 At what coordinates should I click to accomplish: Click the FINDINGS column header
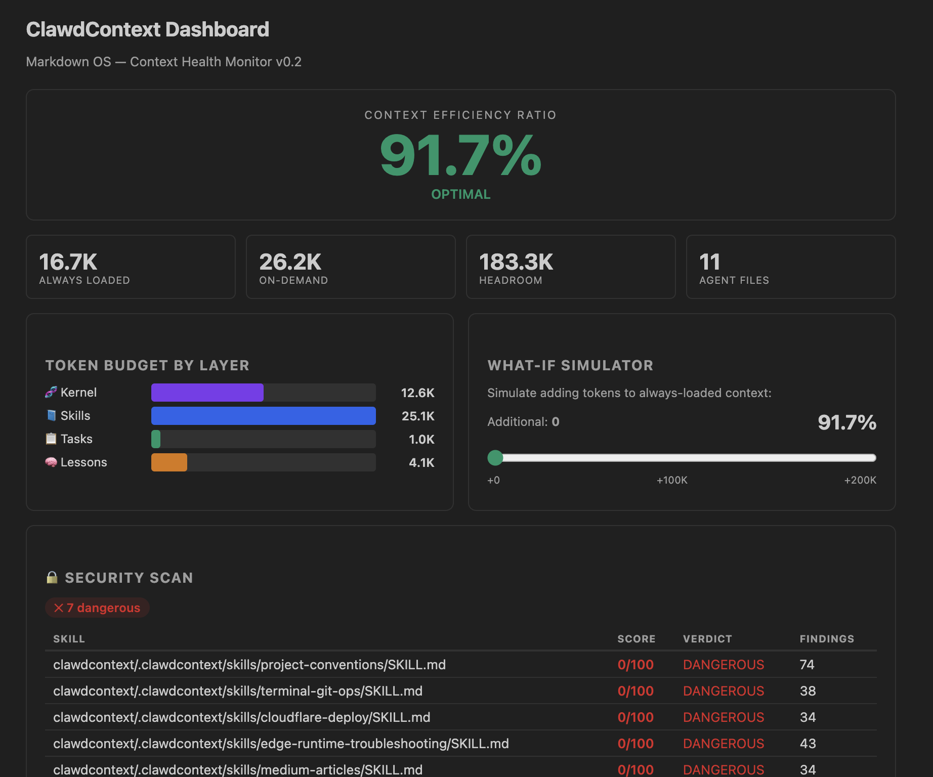tap(826, 638)
